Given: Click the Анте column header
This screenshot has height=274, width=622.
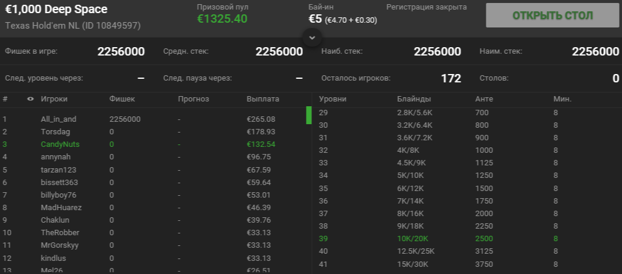Looking at the screenshot, I should click(483, 99).
